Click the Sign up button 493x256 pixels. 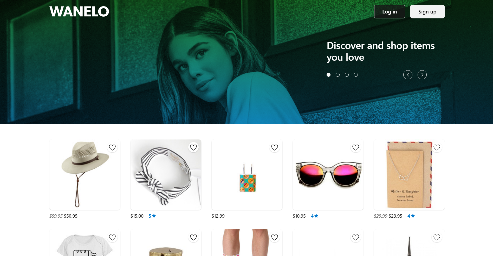pos(427,12)
